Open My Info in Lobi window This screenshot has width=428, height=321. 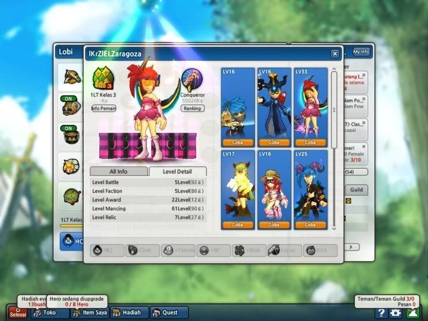click(361, 52)
